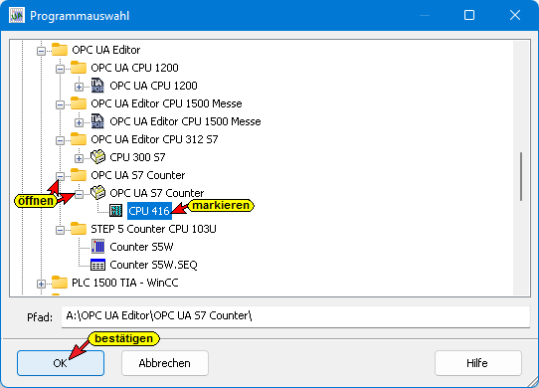Click the PLC 1500 TIA - WinCC folder icon
This screenshot has height=388, width=539.
point(60,283)
